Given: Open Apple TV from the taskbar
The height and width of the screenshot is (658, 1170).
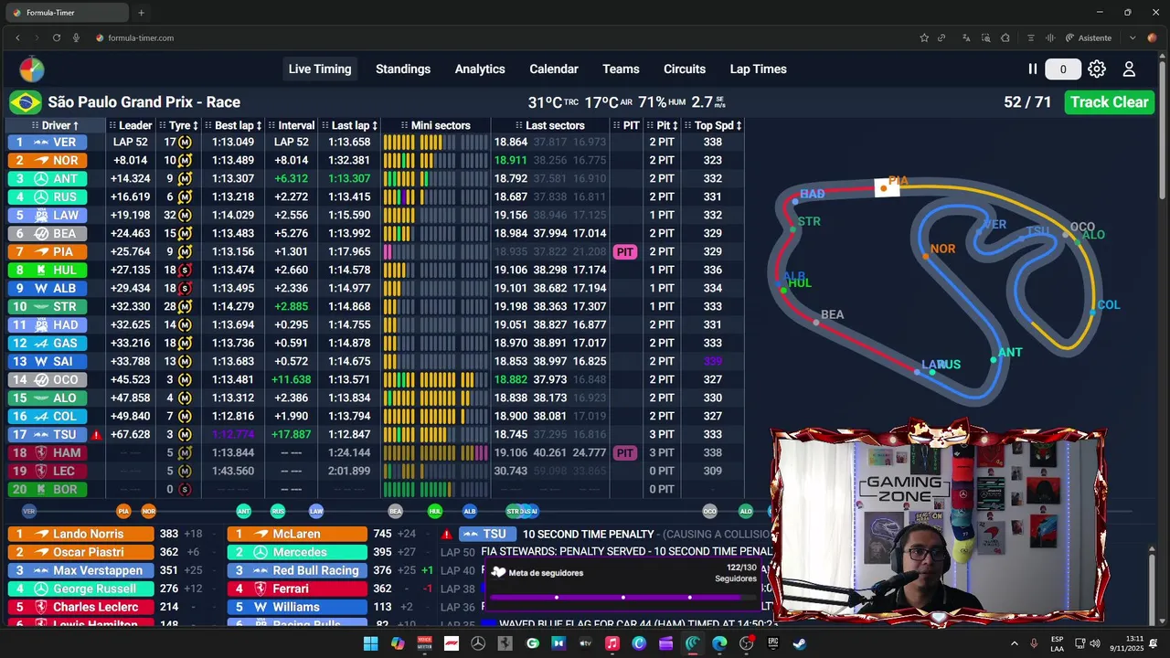Looking at the screenshot, I should coord(585,643).
